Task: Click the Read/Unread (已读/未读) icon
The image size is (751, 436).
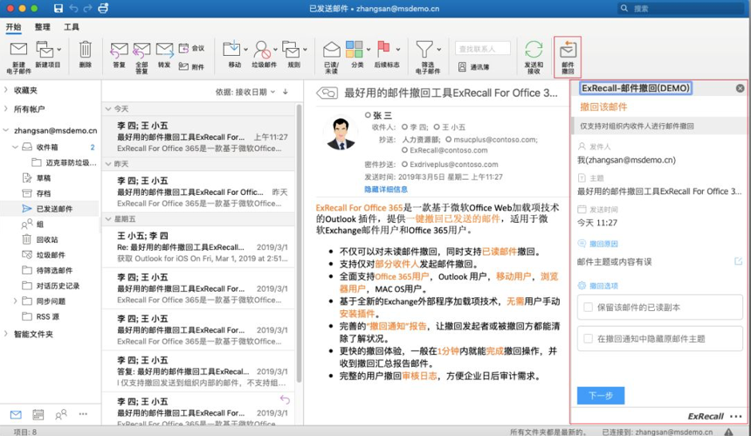Action: pyautogui.click(x=332, y=49)
